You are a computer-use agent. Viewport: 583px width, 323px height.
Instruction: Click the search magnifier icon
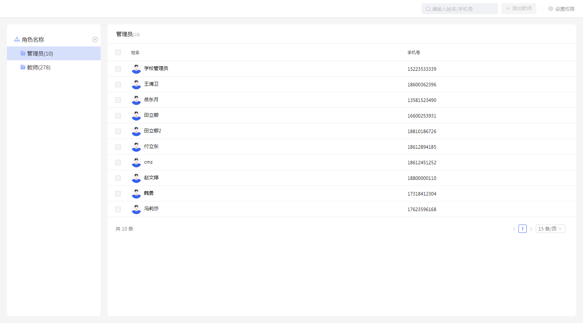click(x=428, y=9)
